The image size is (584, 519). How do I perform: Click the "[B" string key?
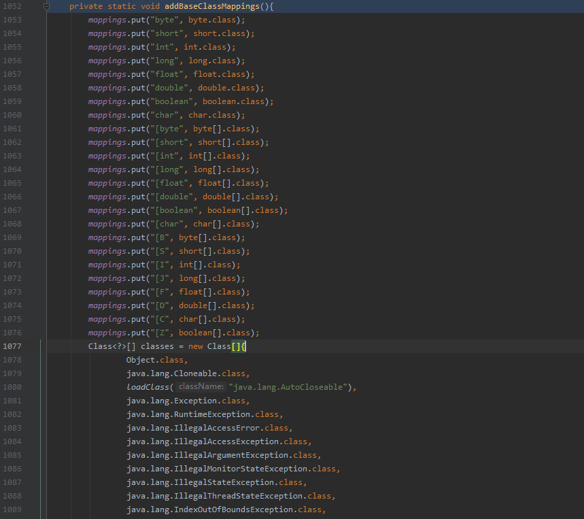[x=160, y=237]
